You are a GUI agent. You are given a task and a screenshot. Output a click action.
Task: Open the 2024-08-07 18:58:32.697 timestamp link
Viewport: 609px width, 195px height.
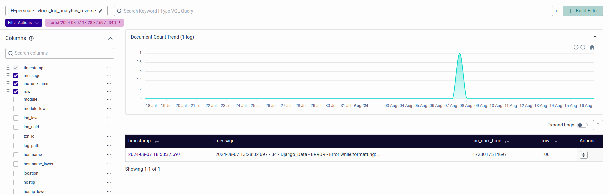coord(154,154)
